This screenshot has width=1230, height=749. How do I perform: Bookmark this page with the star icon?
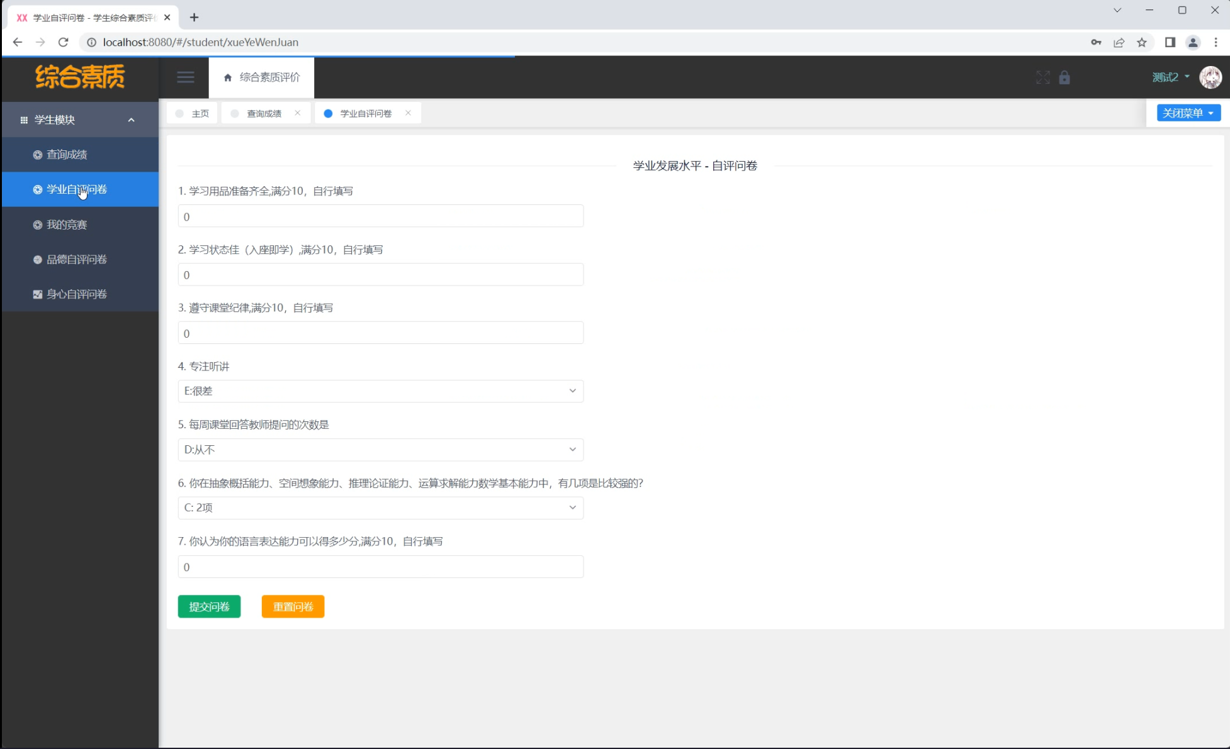(x=1142, y=42)
